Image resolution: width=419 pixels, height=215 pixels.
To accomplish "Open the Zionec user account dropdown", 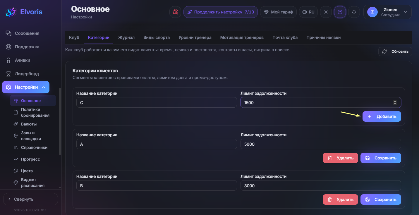I will (x=387, y=12).
